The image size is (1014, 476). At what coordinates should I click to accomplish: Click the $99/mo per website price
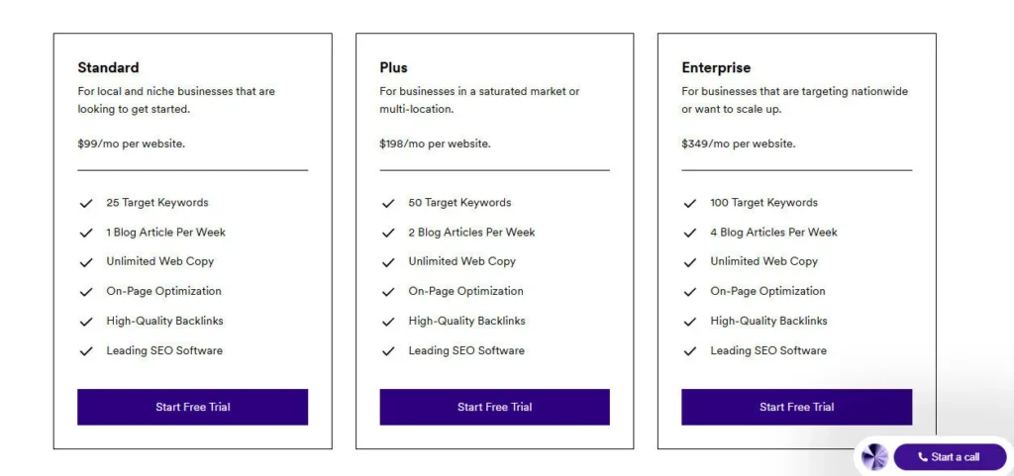[131, 143]
